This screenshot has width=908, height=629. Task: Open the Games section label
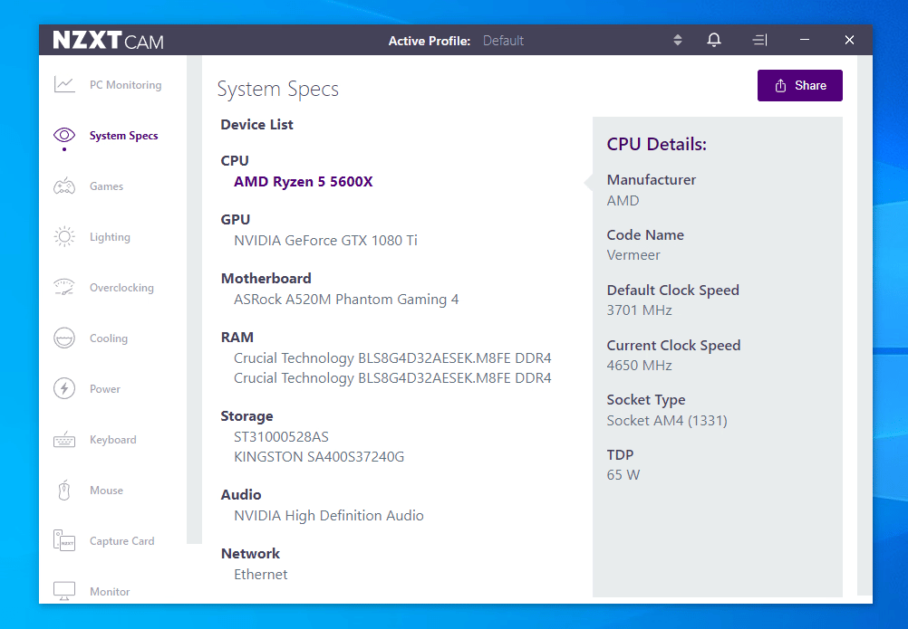click(x=107, y=186)
